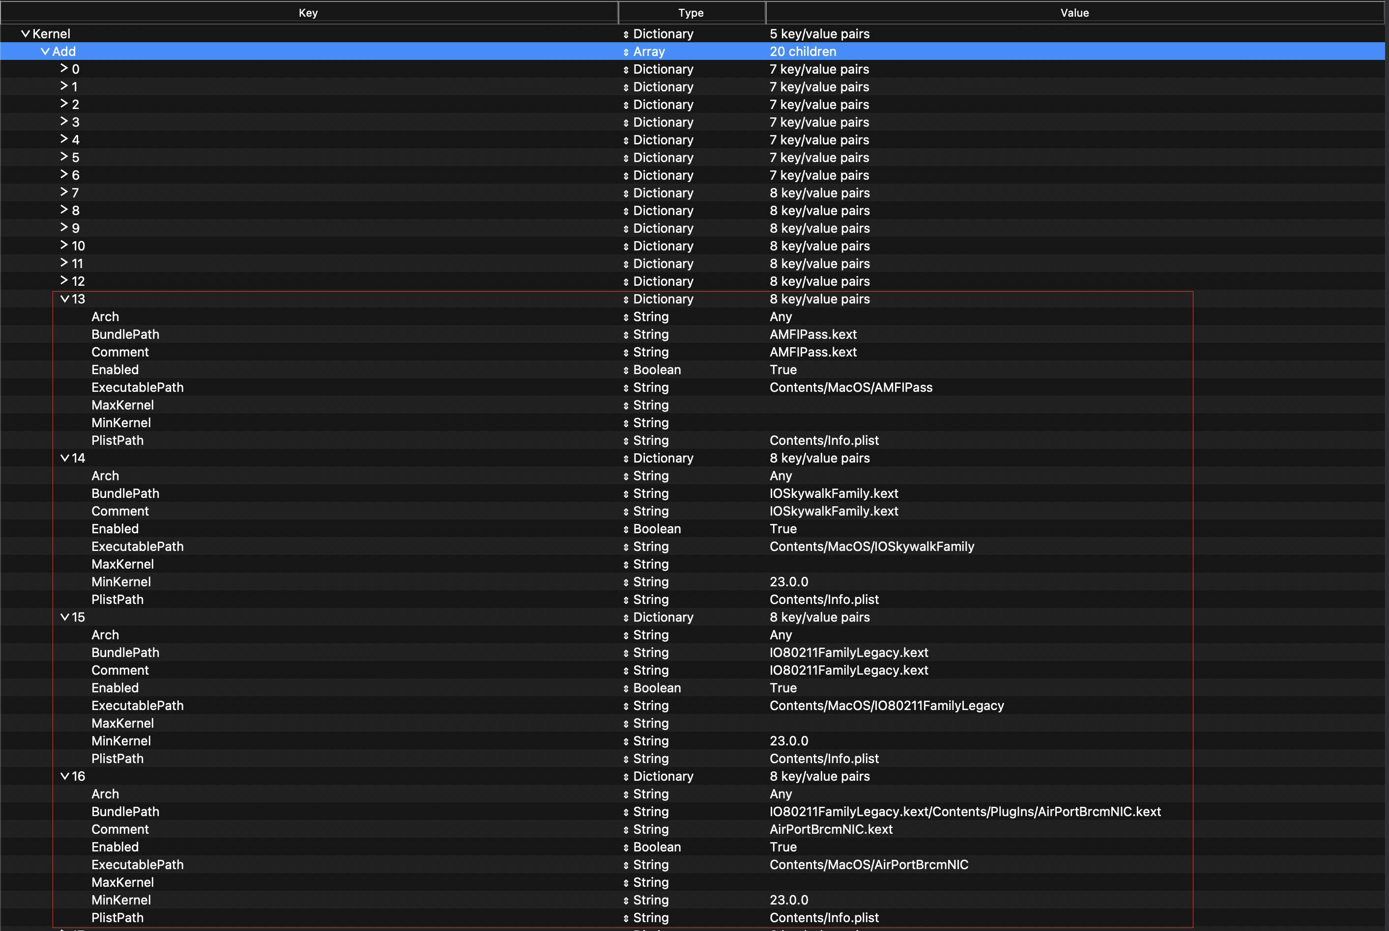Open type selector for item 16 BundlePath
Viewport: 1389px width, 931px height.
626,812
